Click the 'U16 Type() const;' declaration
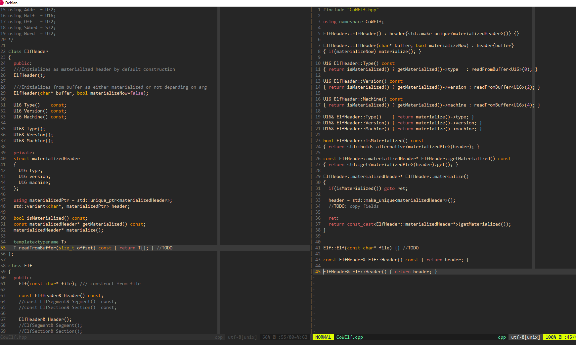 (40, 105)
